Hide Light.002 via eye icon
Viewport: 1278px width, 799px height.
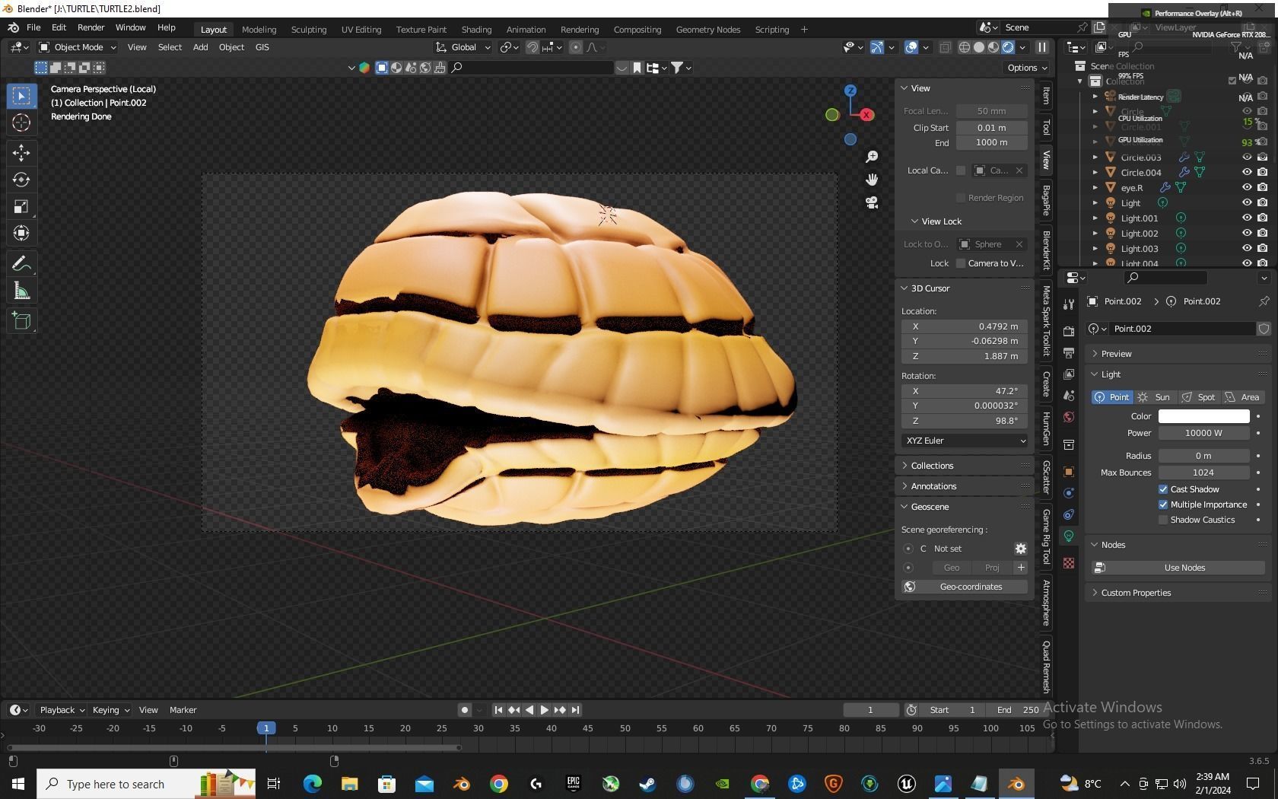point(1247,234)
